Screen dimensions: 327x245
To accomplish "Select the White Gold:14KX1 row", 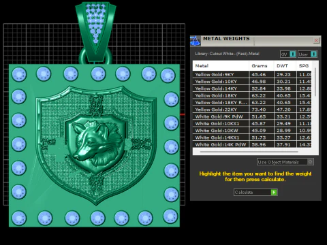I will point(252,137).
